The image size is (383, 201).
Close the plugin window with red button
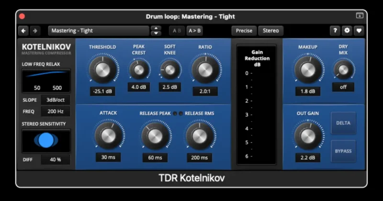click(22, 16)
